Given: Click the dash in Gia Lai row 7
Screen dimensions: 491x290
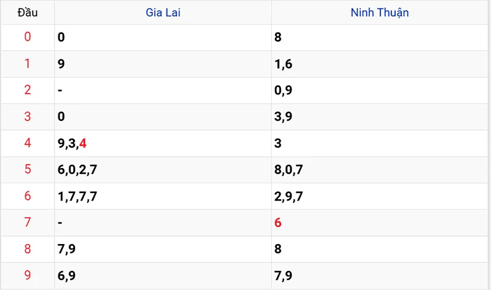Looking at the screenshot, I should (60, 223).
